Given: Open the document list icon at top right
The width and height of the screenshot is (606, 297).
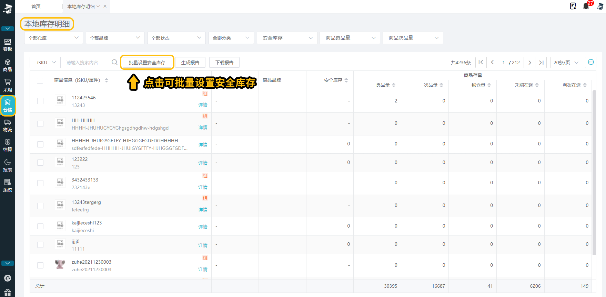Looking at the screenshot, I should (573, 6).
